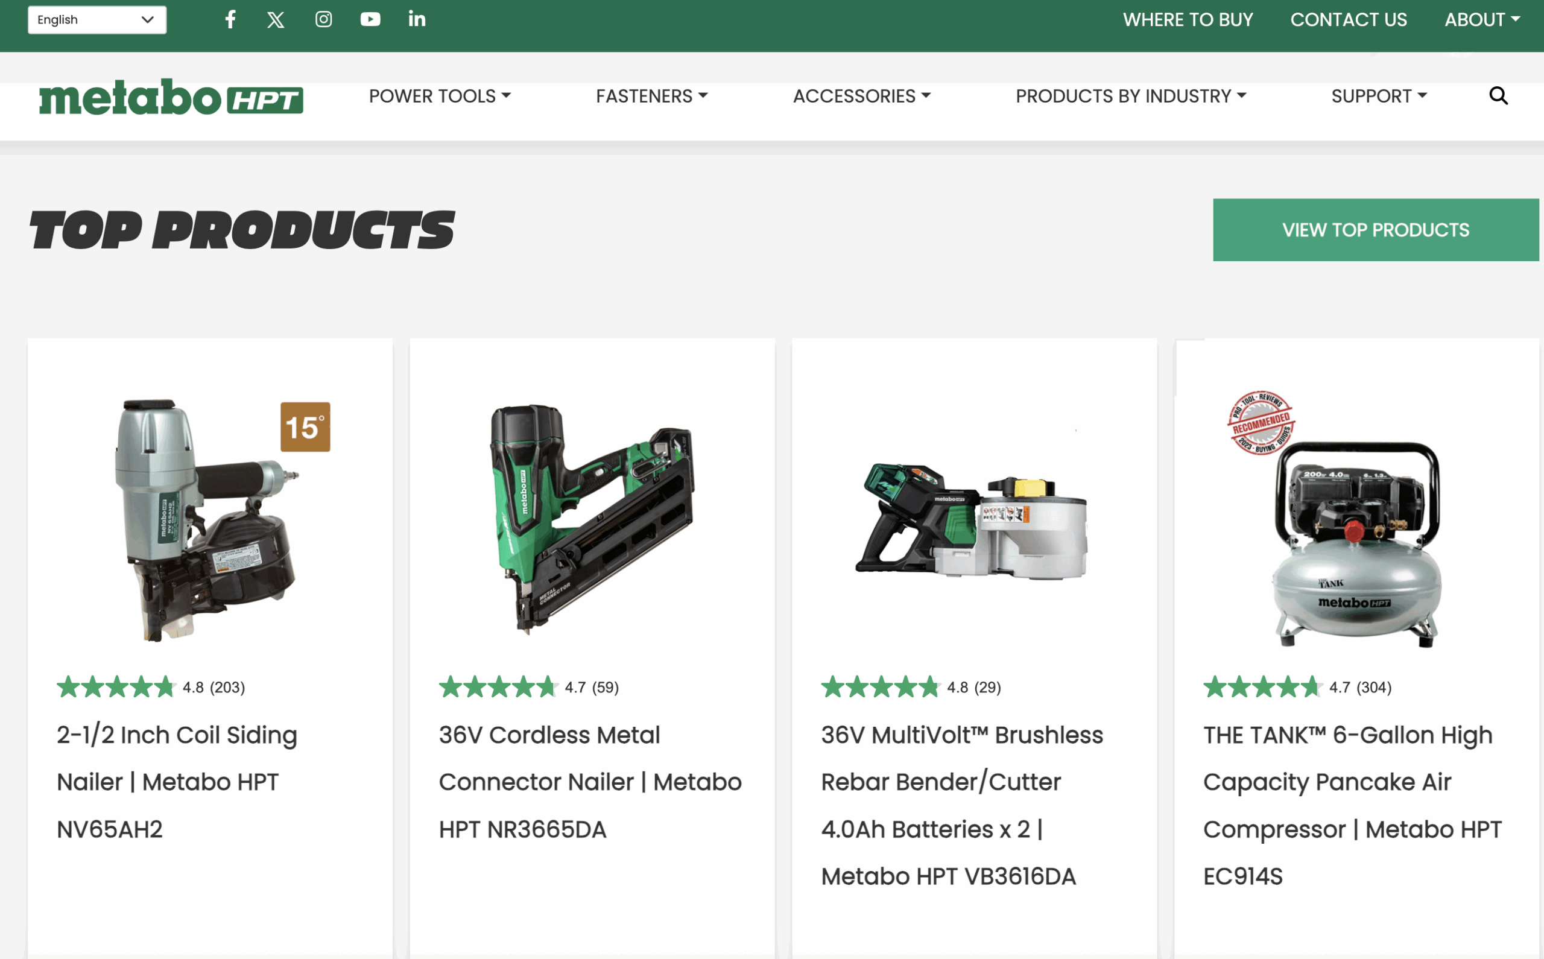Expand the SUPPORT menu

click(x=1379, y=97)
